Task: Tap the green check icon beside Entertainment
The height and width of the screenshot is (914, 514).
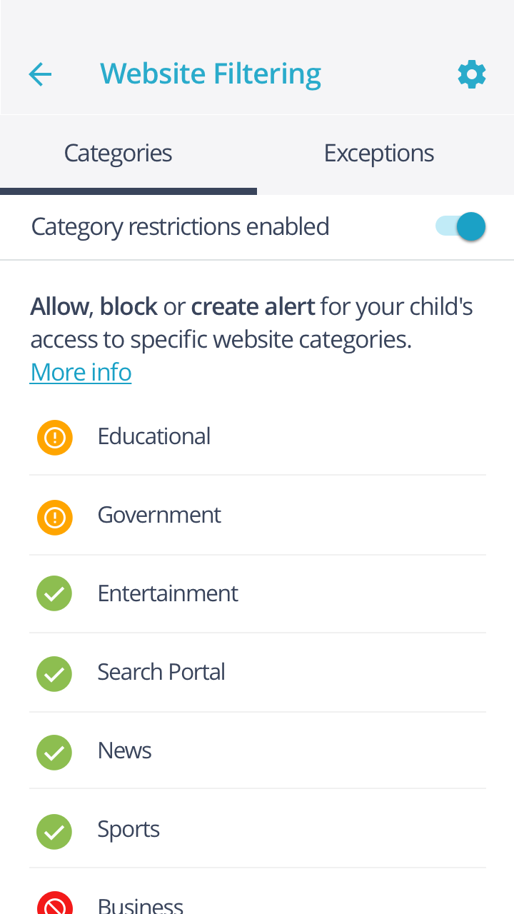Action: (54, 593)
